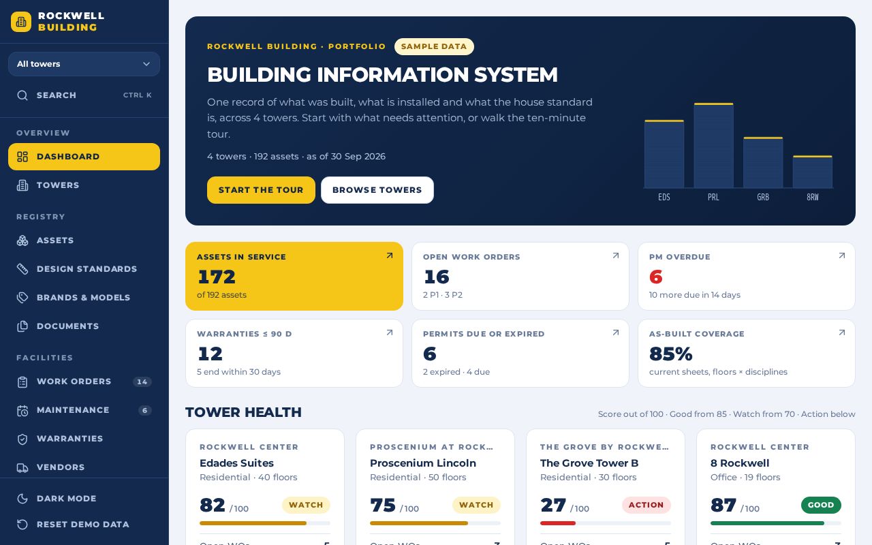Click the Sample Data badge
The height and width of the screenshot is (545, 872).
[x=434, y=47]
